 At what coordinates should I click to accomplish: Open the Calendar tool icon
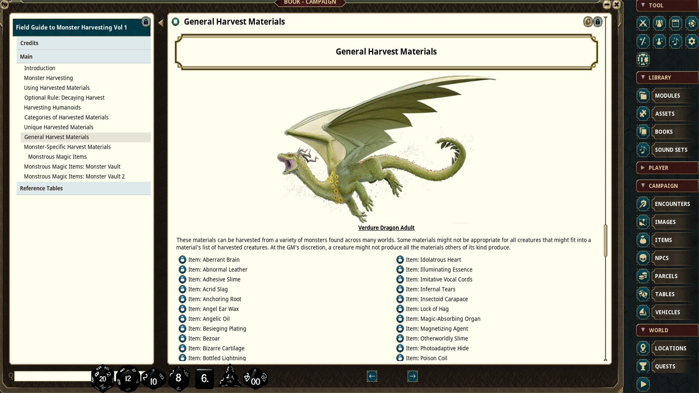[676, 23]
